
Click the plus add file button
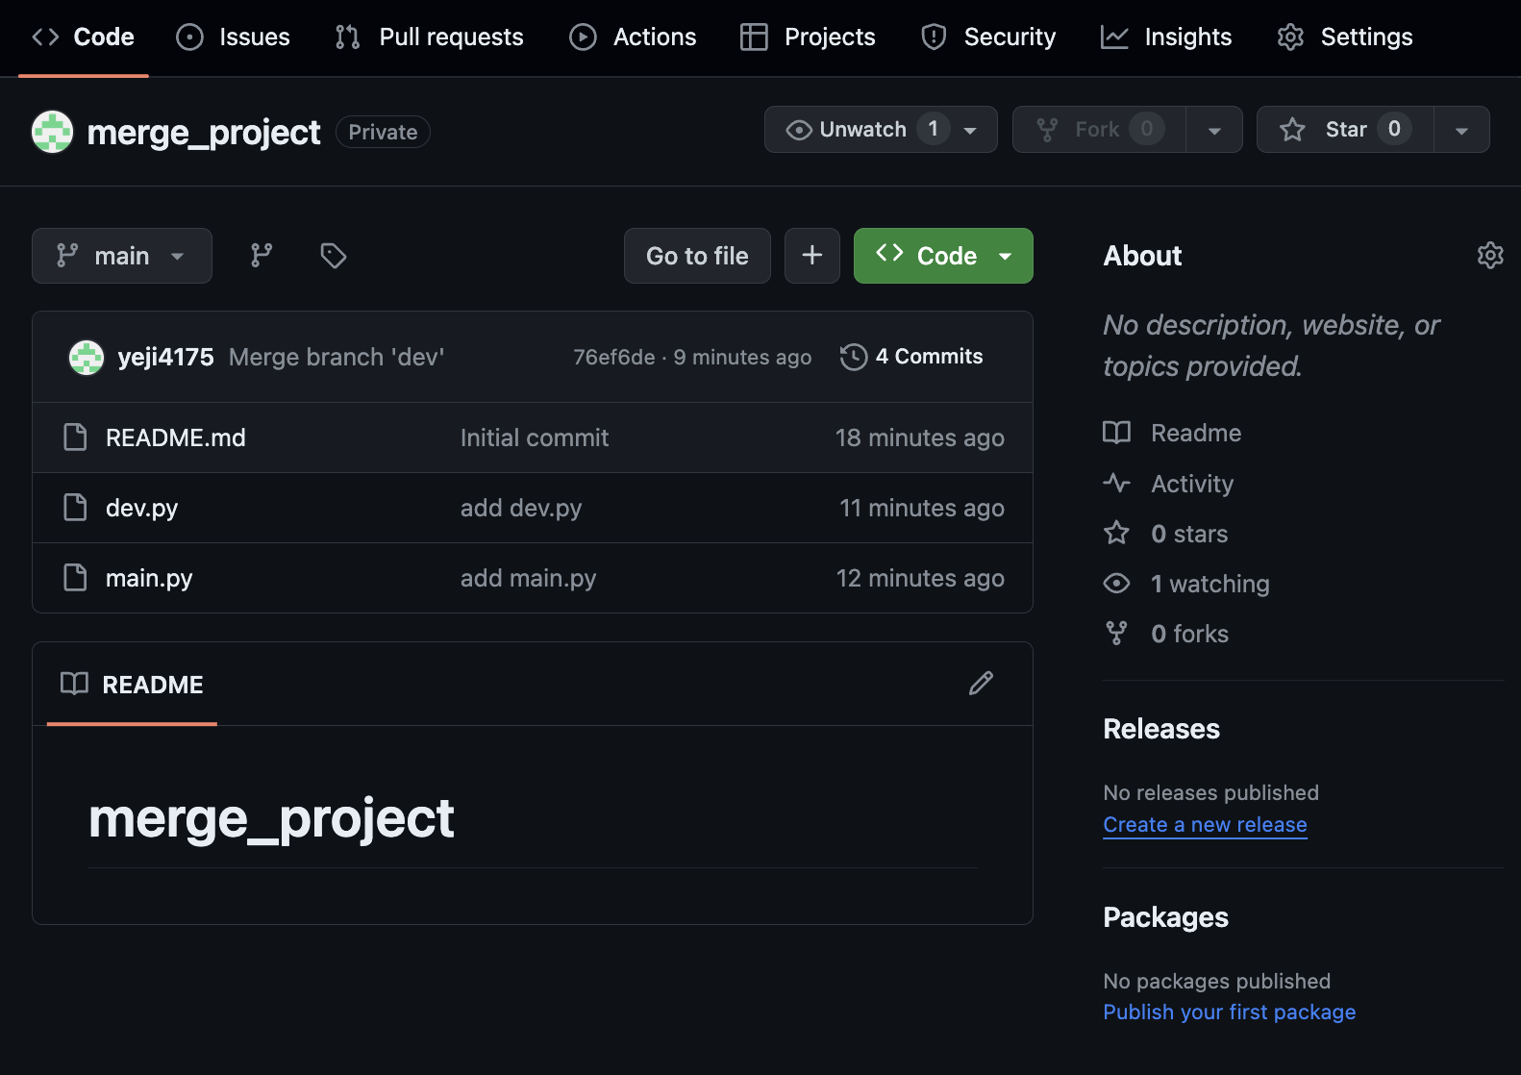click(812, 256)
